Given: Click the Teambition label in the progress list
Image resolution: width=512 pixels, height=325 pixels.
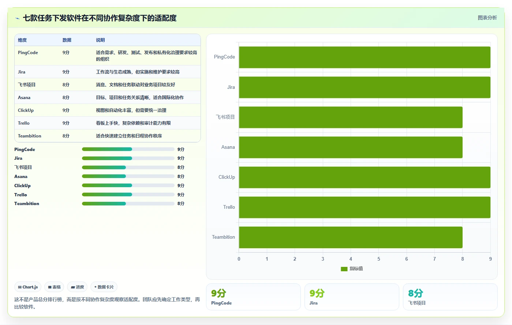Looking at the screenshot, I should click(27, 204).
